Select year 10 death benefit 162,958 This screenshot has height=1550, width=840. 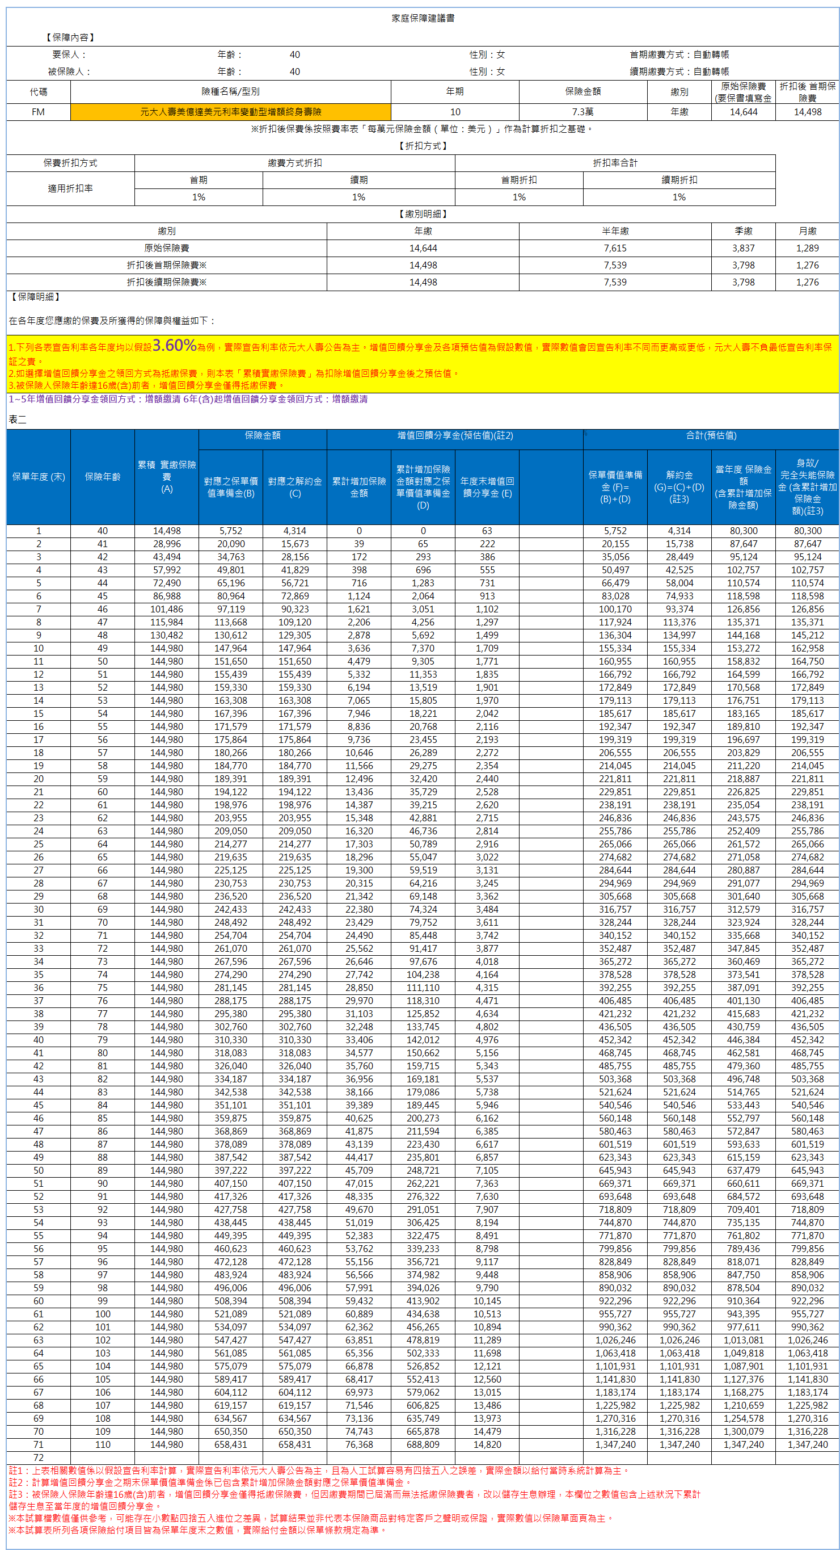pos(808,649)
